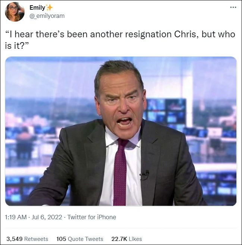The height and width of the screenshot is (245, 242).
Task: Click the word Retweets beside 3,549
Action: [x=36, y=239]
